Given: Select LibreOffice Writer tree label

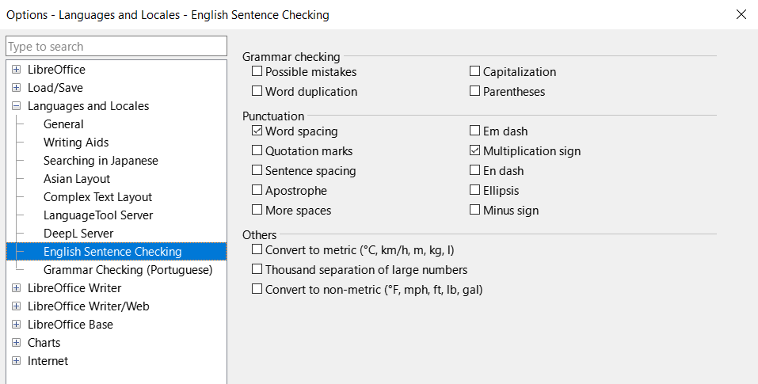Looking at the screenshot, I should point(74,288).
